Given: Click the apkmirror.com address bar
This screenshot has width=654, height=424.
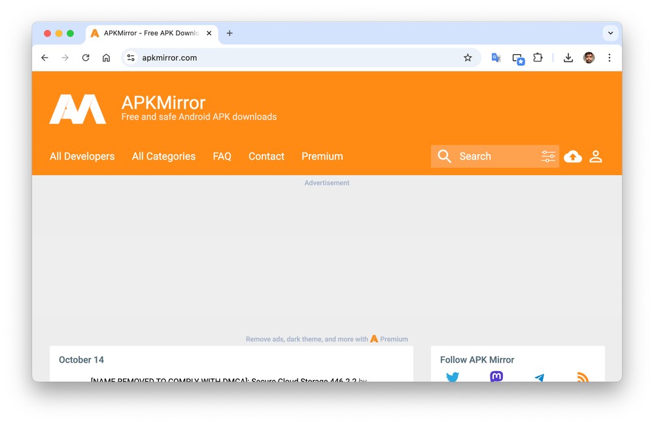Looking at the screenshot, I should pos(301,57).
